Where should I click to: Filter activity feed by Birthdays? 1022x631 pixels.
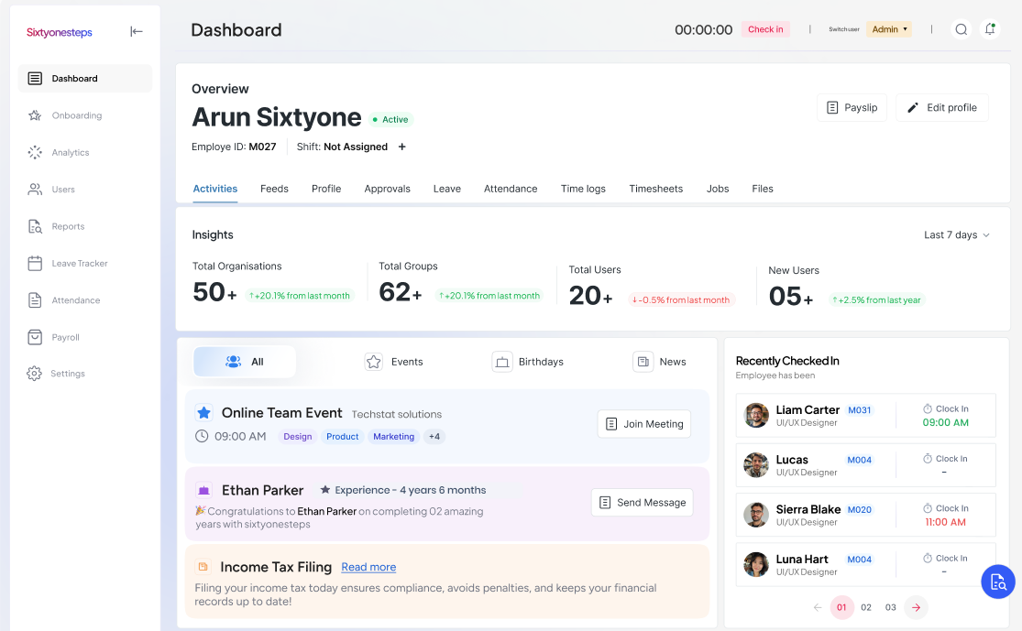click(x=528, y=362)
